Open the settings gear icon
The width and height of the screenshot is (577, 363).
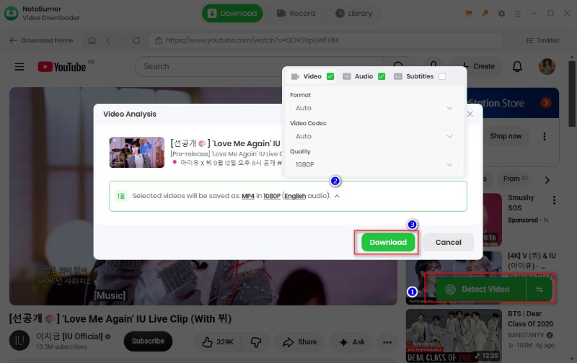point(501,13)
